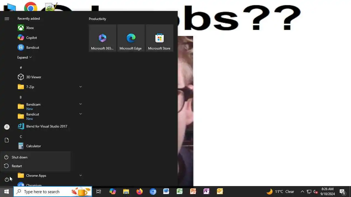Open the user account icon in Start sidebar

click(7, 127)
